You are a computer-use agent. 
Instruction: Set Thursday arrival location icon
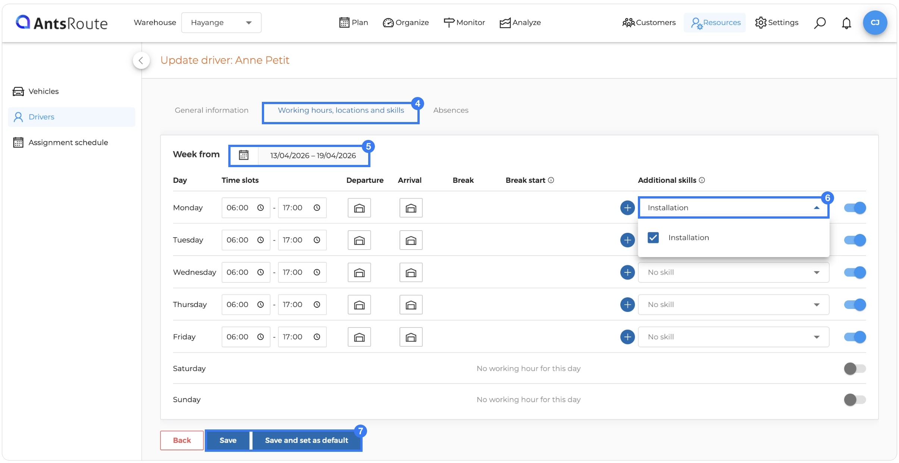point(411,305)
